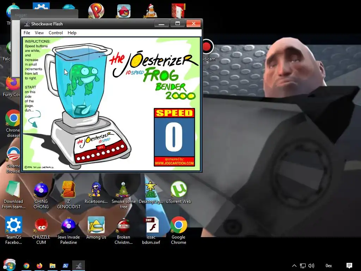This screenshot has height=271, width=361.
Task: Maximize the Shockwave Flash window
Action: pyautogui.click(x=178, y=24)
